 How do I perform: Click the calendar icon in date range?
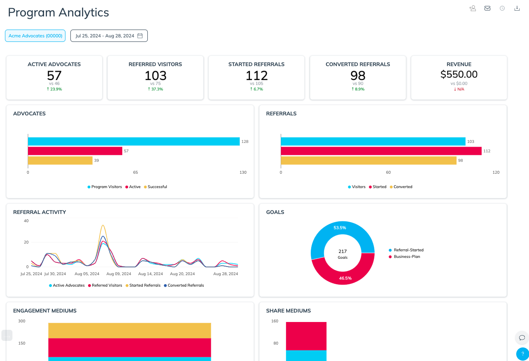coord(140,36)
